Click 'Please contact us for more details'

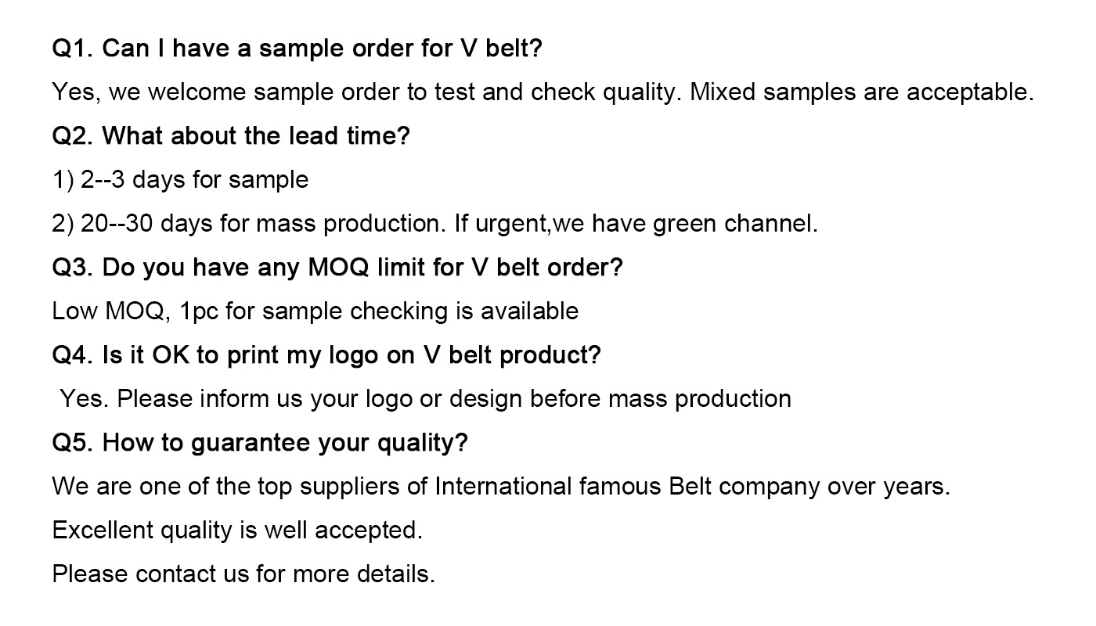[243, 574]
